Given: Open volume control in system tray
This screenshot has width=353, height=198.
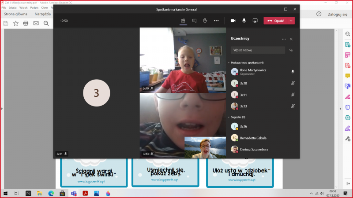Looking at the screenshot, I should 322,193.
